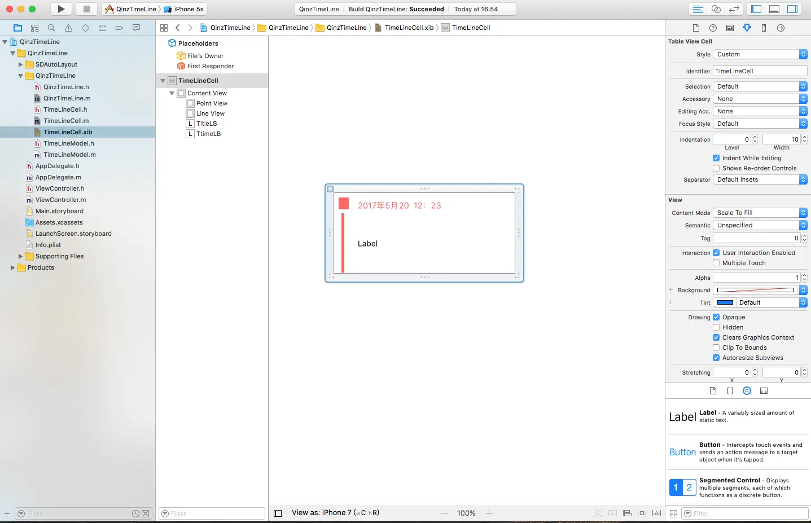811x523 pixels.
Task: Open the Attributes inspector
Action: [747, 28]
